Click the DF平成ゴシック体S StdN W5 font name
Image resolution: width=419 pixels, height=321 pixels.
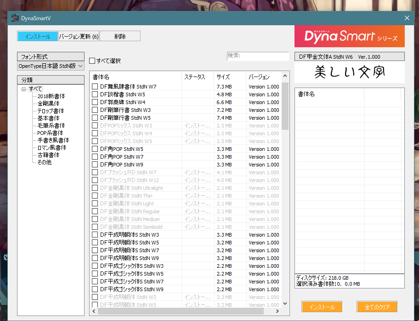[x=132, y=274]
